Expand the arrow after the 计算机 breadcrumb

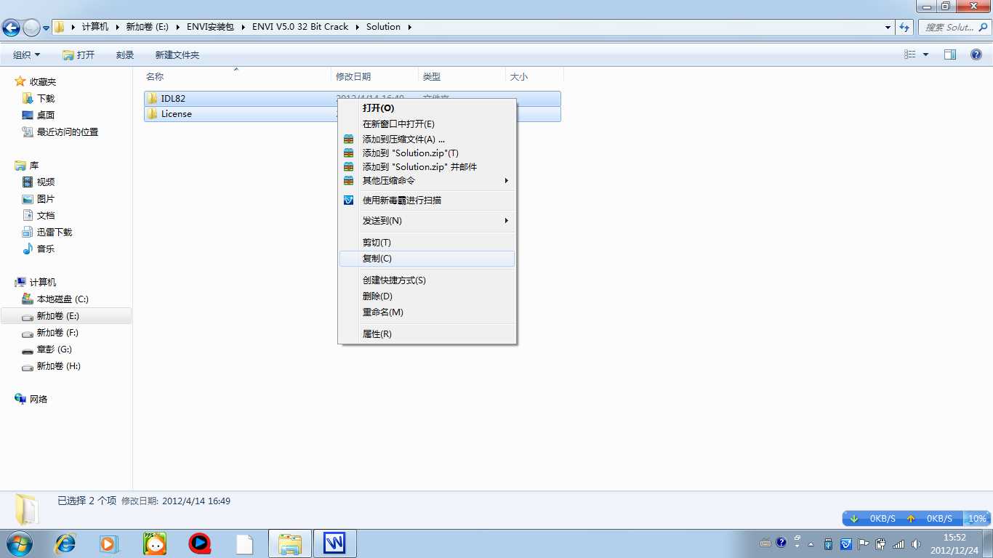[x=116, y=27]
